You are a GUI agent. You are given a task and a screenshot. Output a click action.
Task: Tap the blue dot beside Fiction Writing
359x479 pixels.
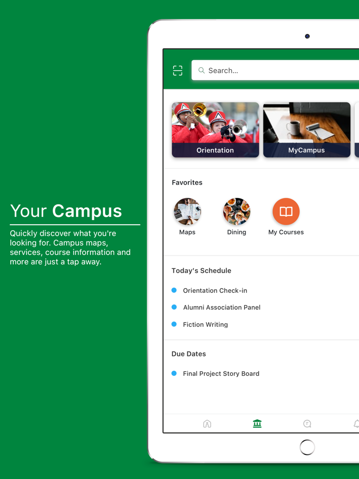click(174, 324)
